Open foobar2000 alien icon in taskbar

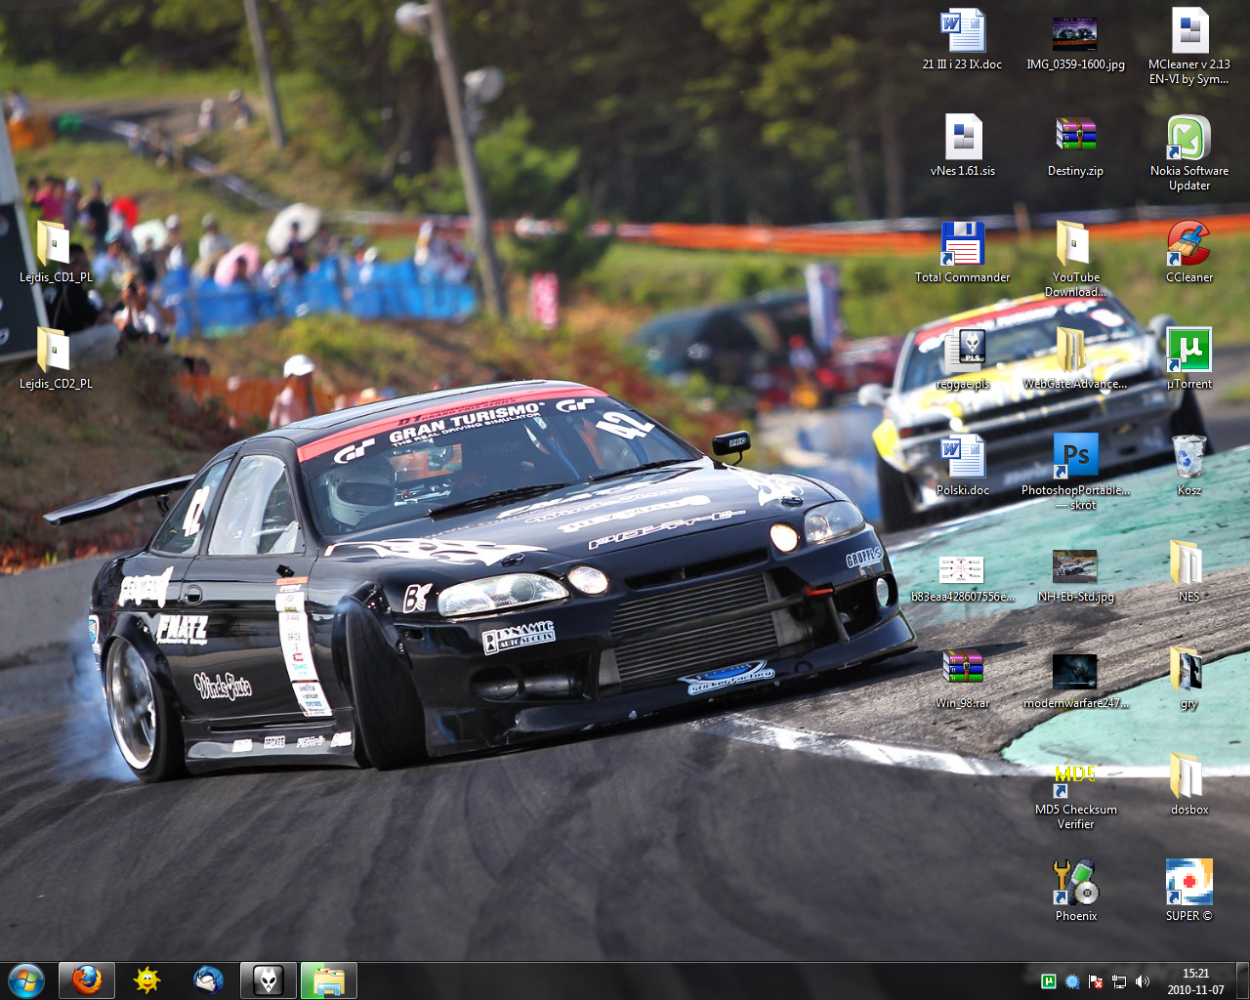click(x=269, y=980)
